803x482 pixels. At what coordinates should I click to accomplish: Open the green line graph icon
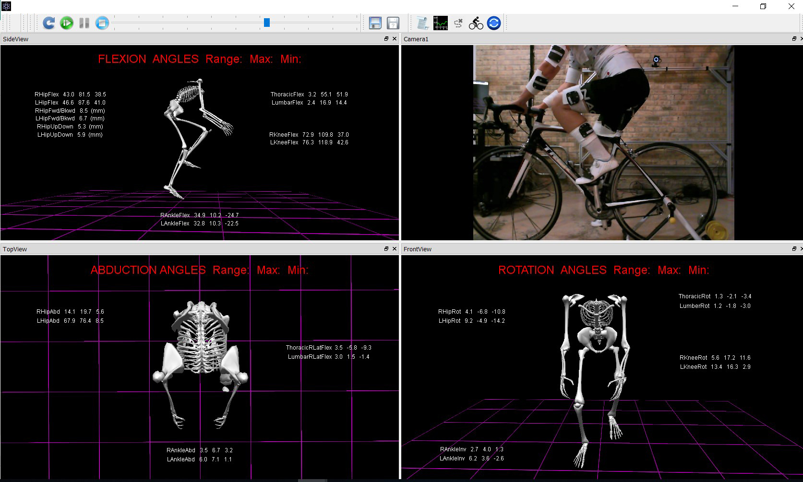pyautogui.click(x=440, y=23)
